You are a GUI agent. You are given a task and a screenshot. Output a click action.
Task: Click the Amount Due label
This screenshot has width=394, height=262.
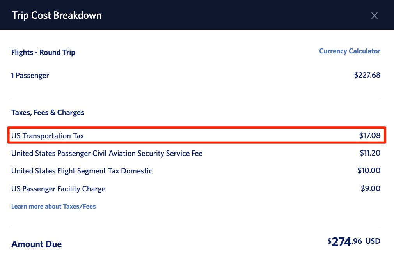tap(37, 244)
